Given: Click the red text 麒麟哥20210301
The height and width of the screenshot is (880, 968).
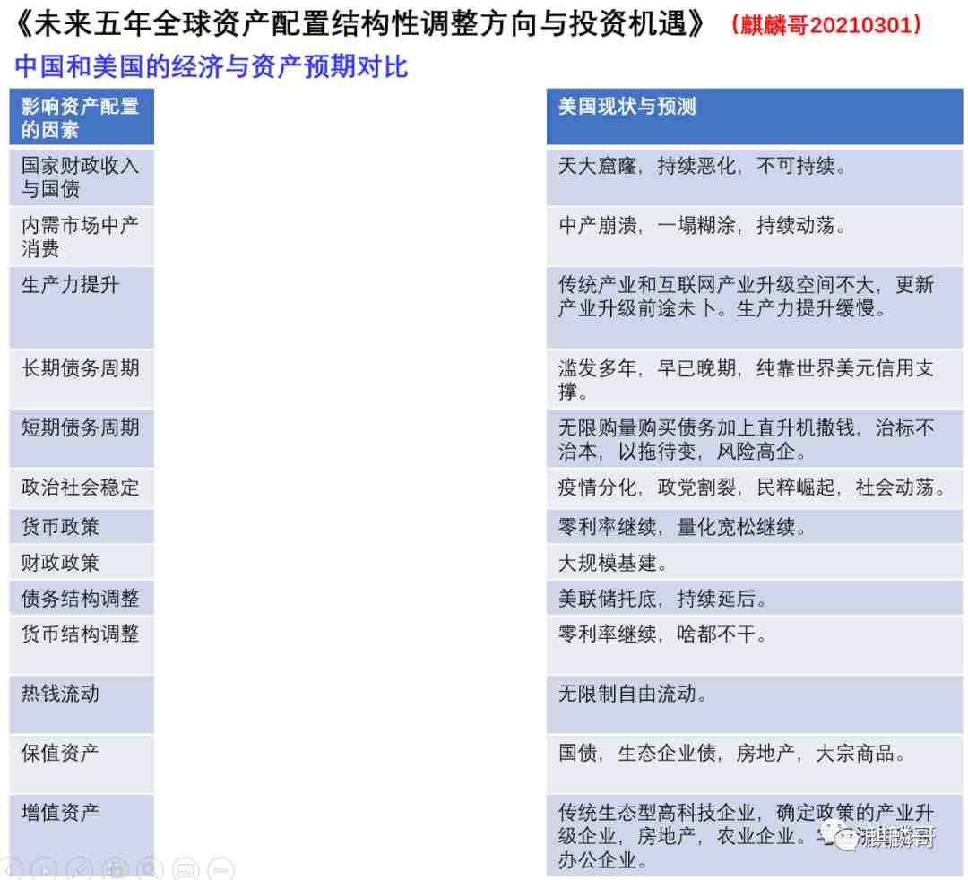Looking at the screenshot, I should (825, 25).
